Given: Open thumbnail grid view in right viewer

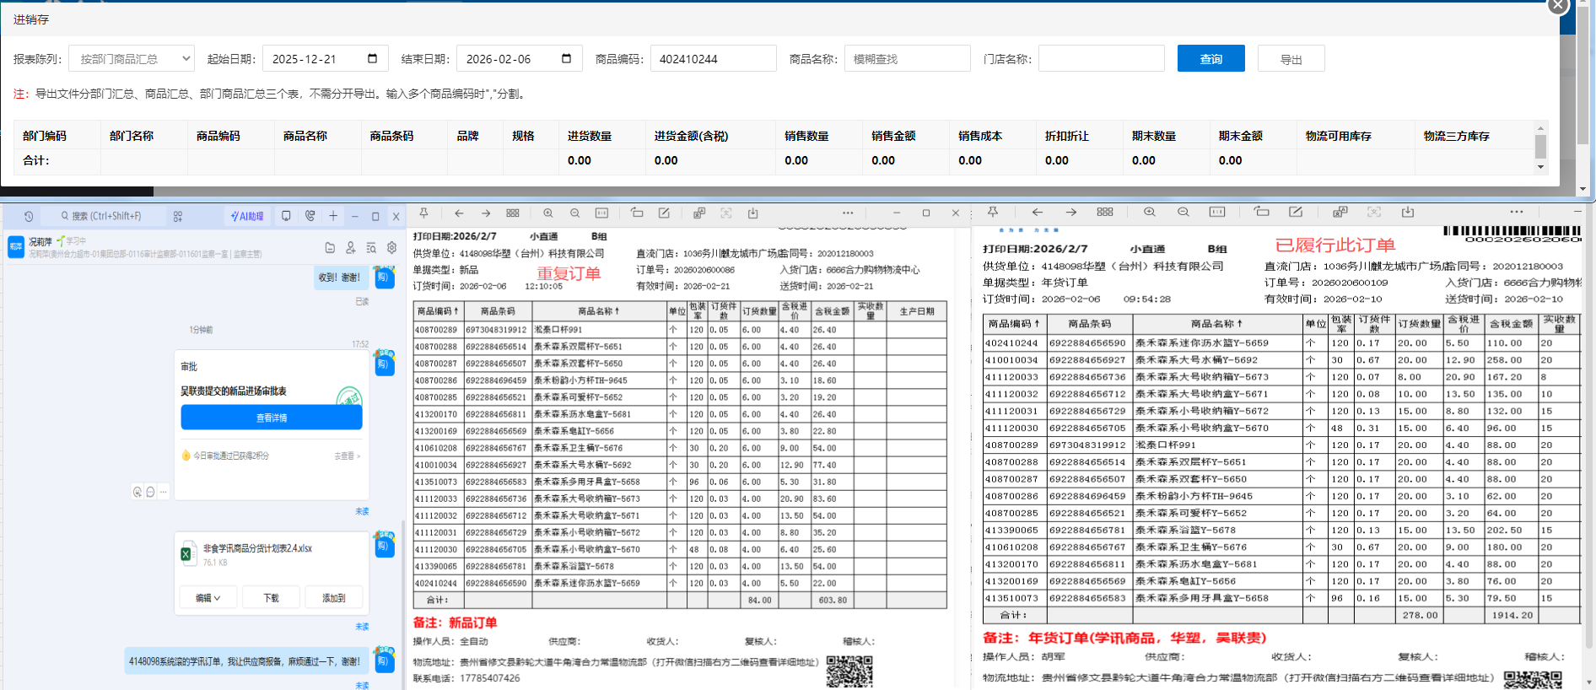Looking at the screenshot, I should [1105, 212].
